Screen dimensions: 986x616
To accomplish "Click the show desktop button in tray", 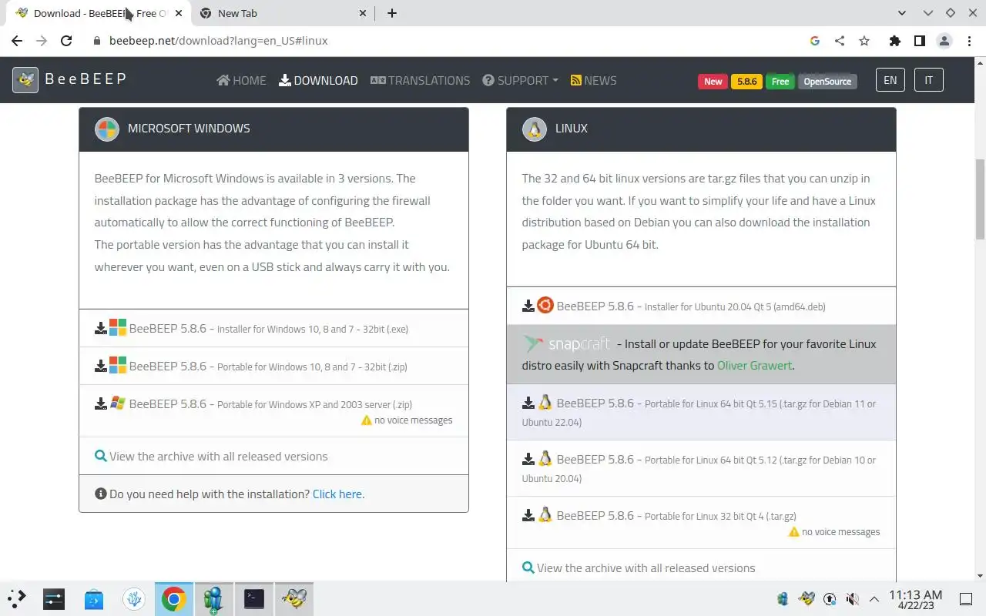I will point(966,598).
